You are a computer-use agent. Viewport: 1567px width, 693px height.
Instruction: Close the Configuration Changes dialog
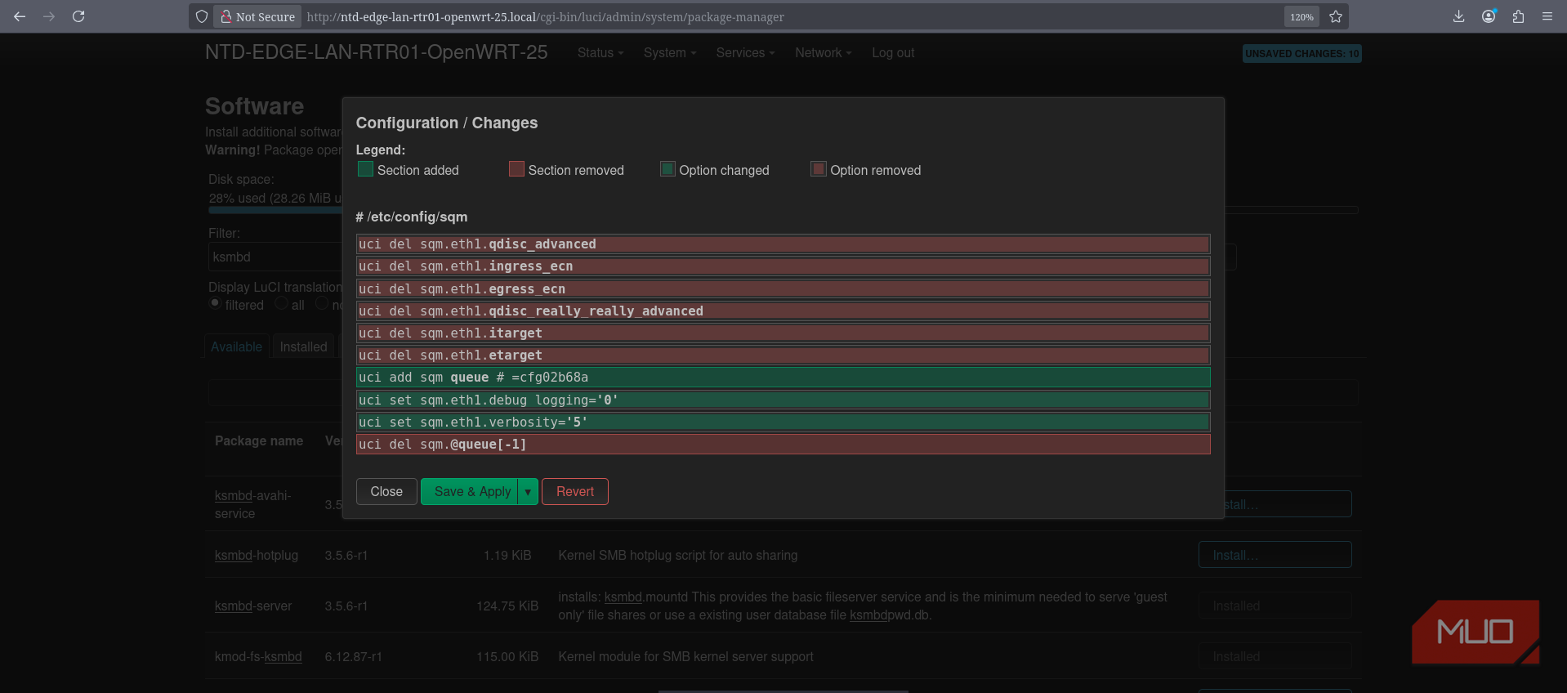tap(386, 491)
